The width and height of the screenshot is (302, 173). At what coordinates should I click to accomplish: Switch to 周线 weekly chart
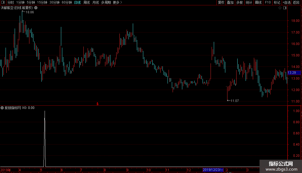[87, 2]
